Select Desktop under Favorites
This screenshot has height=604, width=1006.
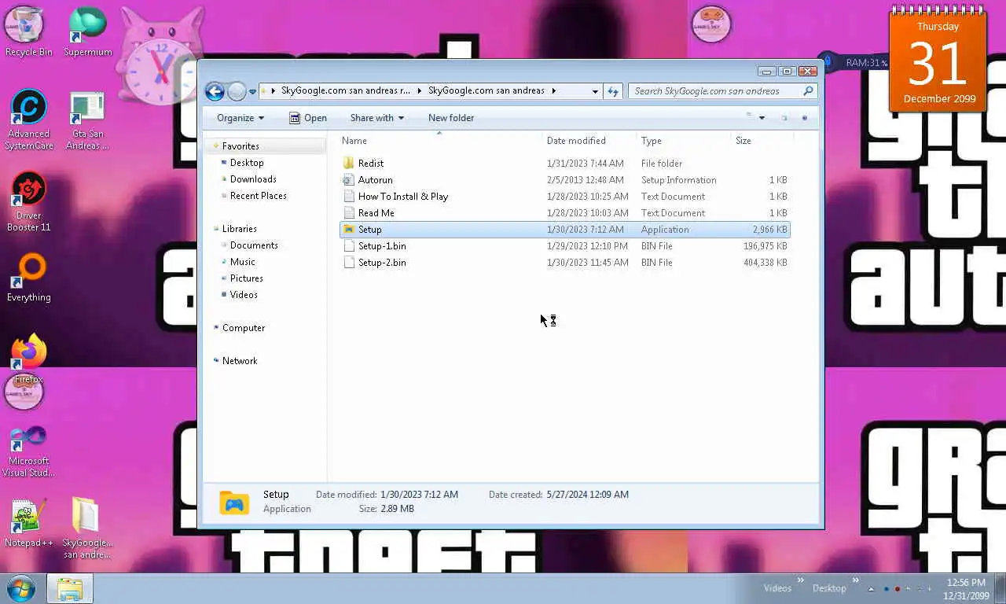(247, 163)
